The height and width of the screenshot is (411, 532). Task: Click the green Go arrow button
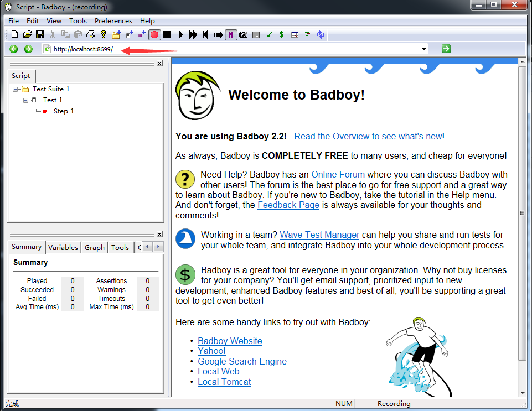[x=446, y=49]
